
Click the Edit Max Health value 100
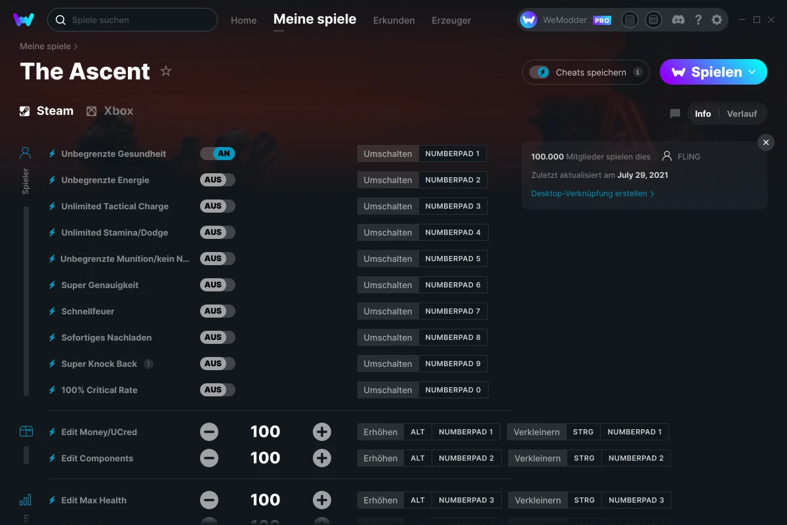coord(266,500)
